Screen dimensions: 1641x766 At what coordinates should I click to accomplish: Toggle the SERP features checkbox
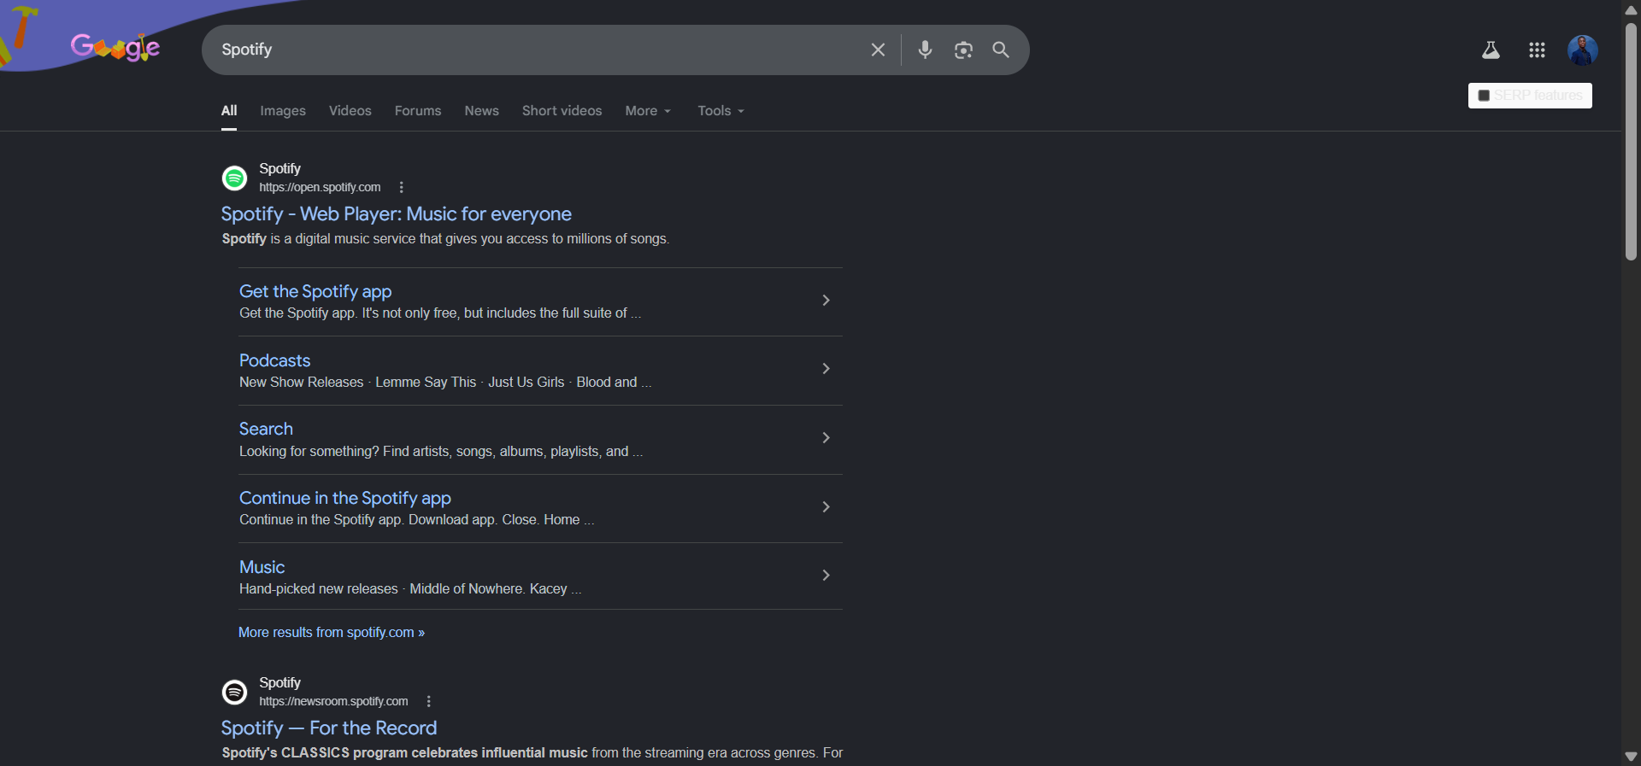pos(1484,96)
